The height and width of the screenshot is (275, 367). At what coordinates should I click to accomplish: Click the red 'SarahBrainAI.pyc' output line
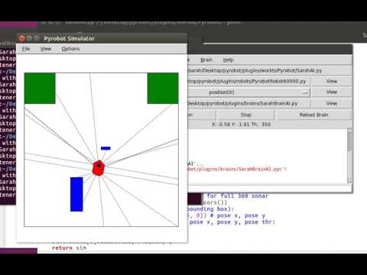click(237, 169)
